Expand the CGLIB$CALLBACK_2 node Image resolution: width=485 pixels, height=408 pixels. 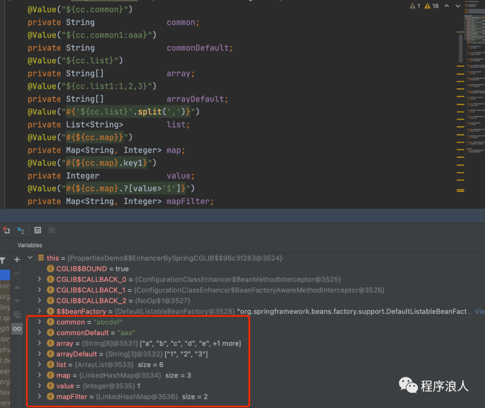39,300
